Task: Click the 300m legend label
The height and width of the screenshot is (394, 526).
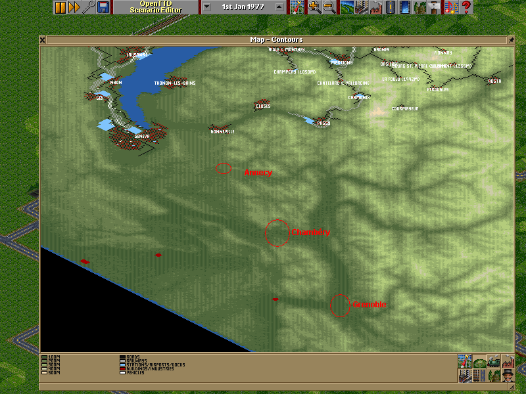Action: click(x=54, y=365)
